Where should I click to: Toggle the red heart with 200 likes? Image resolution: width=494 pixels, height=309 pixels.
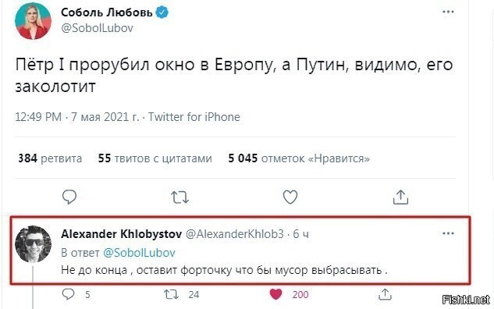pos(276,294)
